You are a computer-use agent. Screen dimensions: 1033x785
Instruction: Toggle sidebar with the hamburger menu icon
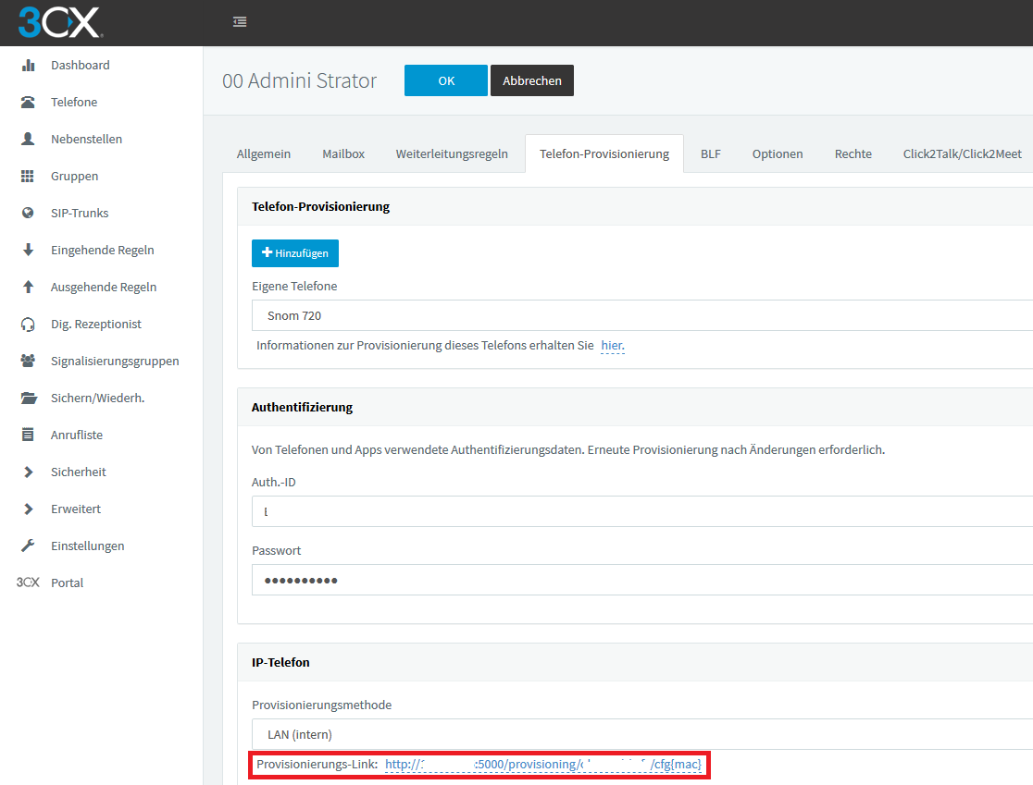point(240,22)
